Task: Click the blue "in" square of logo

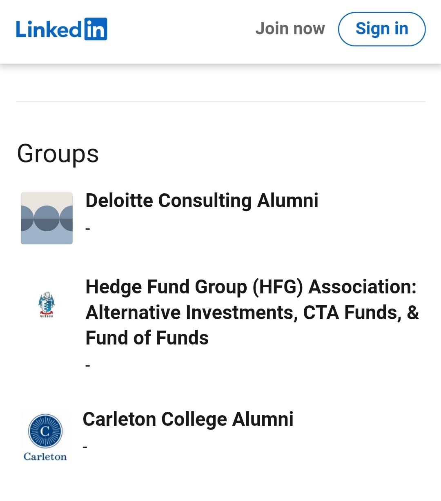Action: 96,29
